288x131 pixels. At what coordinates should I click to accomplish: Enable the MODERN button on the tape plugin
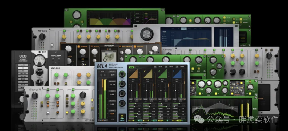(x=242, y=23)
